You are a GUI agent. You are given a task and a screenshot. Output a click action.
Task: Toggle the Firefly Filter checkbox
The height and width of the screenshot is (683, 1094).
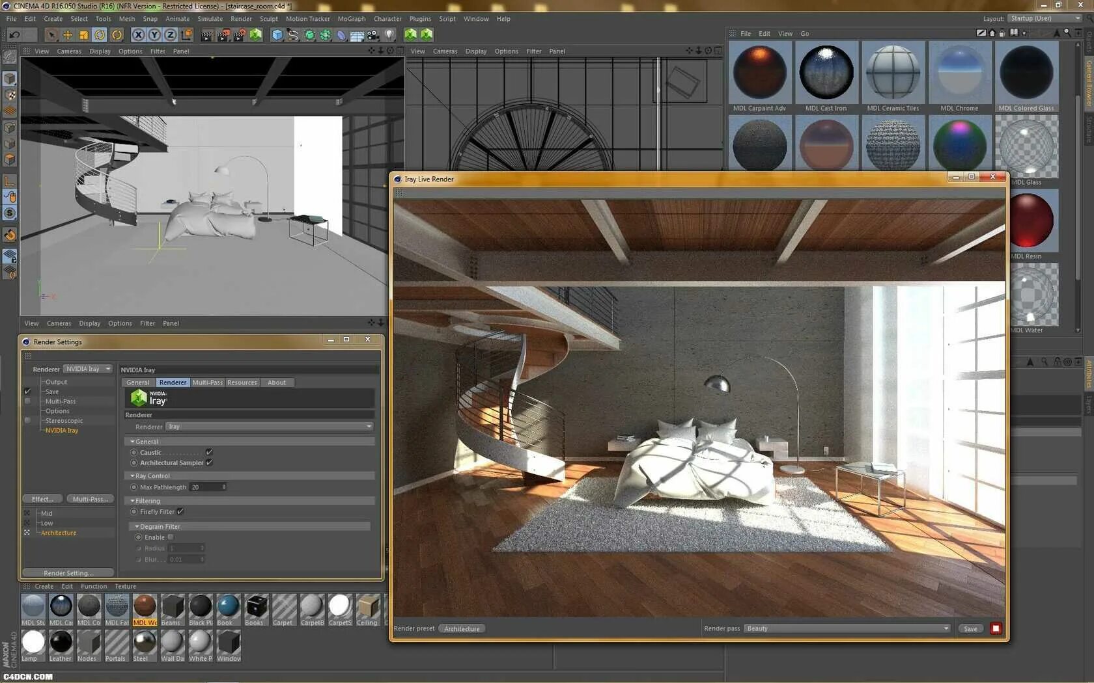click(180, 511)
